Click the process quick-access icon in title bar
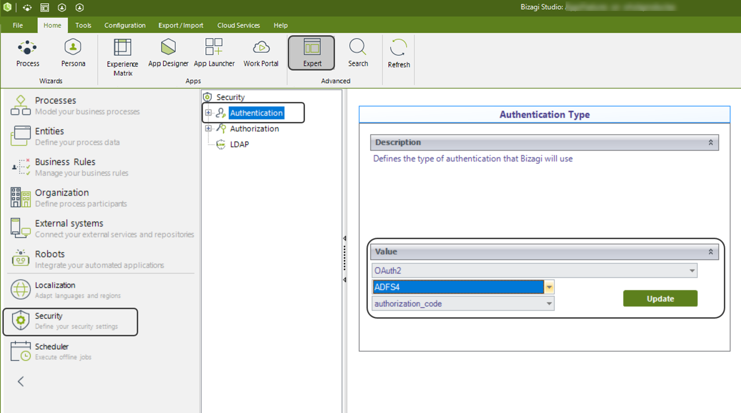 (27, 8)
